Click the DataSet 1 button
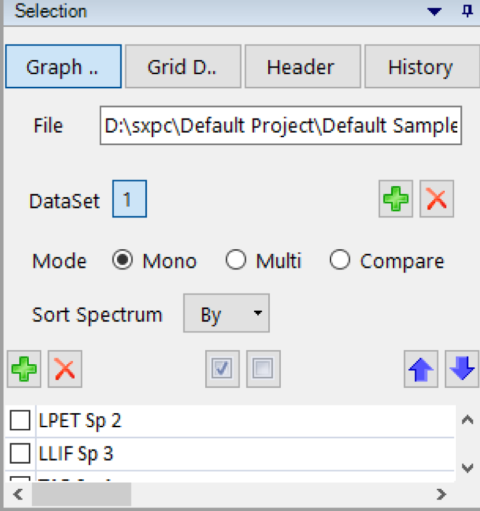 pos(129,199)
